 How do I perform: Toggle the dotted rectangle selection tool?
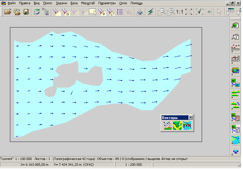(x=92, y=12)
